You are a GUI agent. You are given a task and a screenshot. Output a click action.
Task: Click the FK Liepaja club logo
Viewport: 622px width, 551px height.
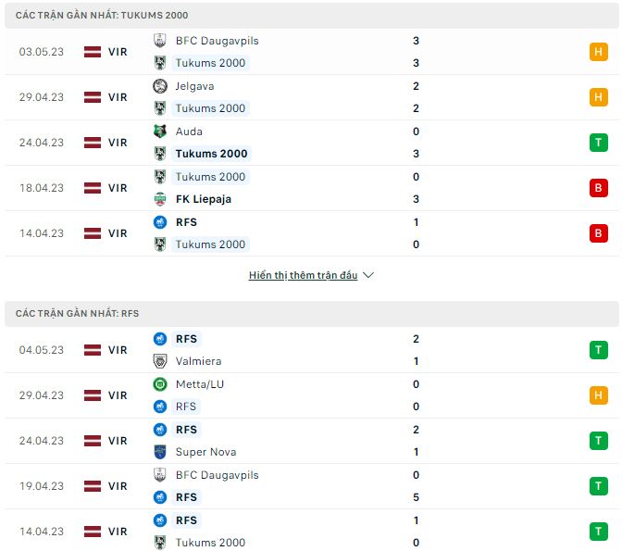(160, 199)
